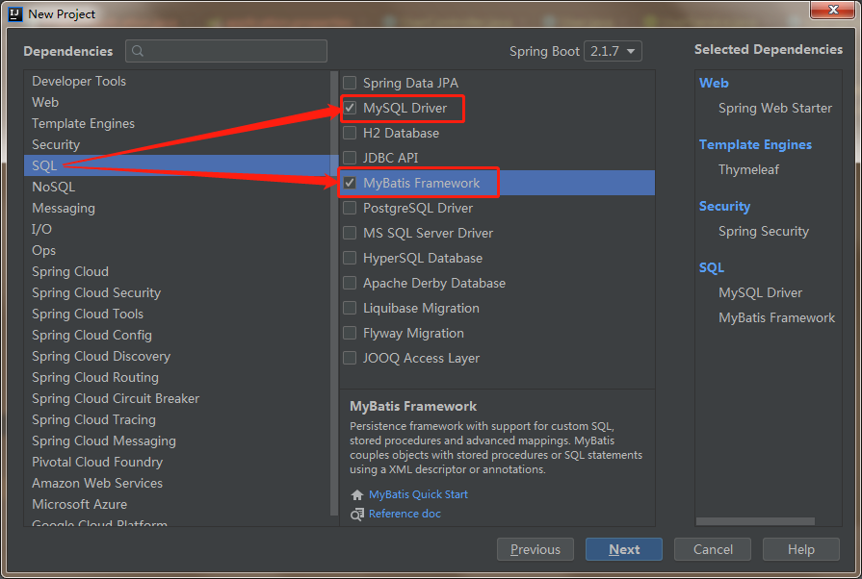The width and height of the screenshot is (862, 579).
Task: Check the Liquibase Migration checkbox
Action: [350, 308]
